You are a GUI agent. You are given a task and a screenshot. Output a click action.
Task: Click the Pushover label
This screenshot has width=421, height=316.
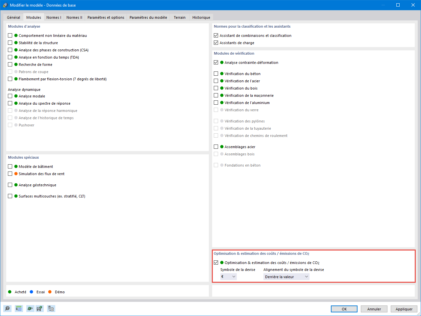(x=26, y=125)
